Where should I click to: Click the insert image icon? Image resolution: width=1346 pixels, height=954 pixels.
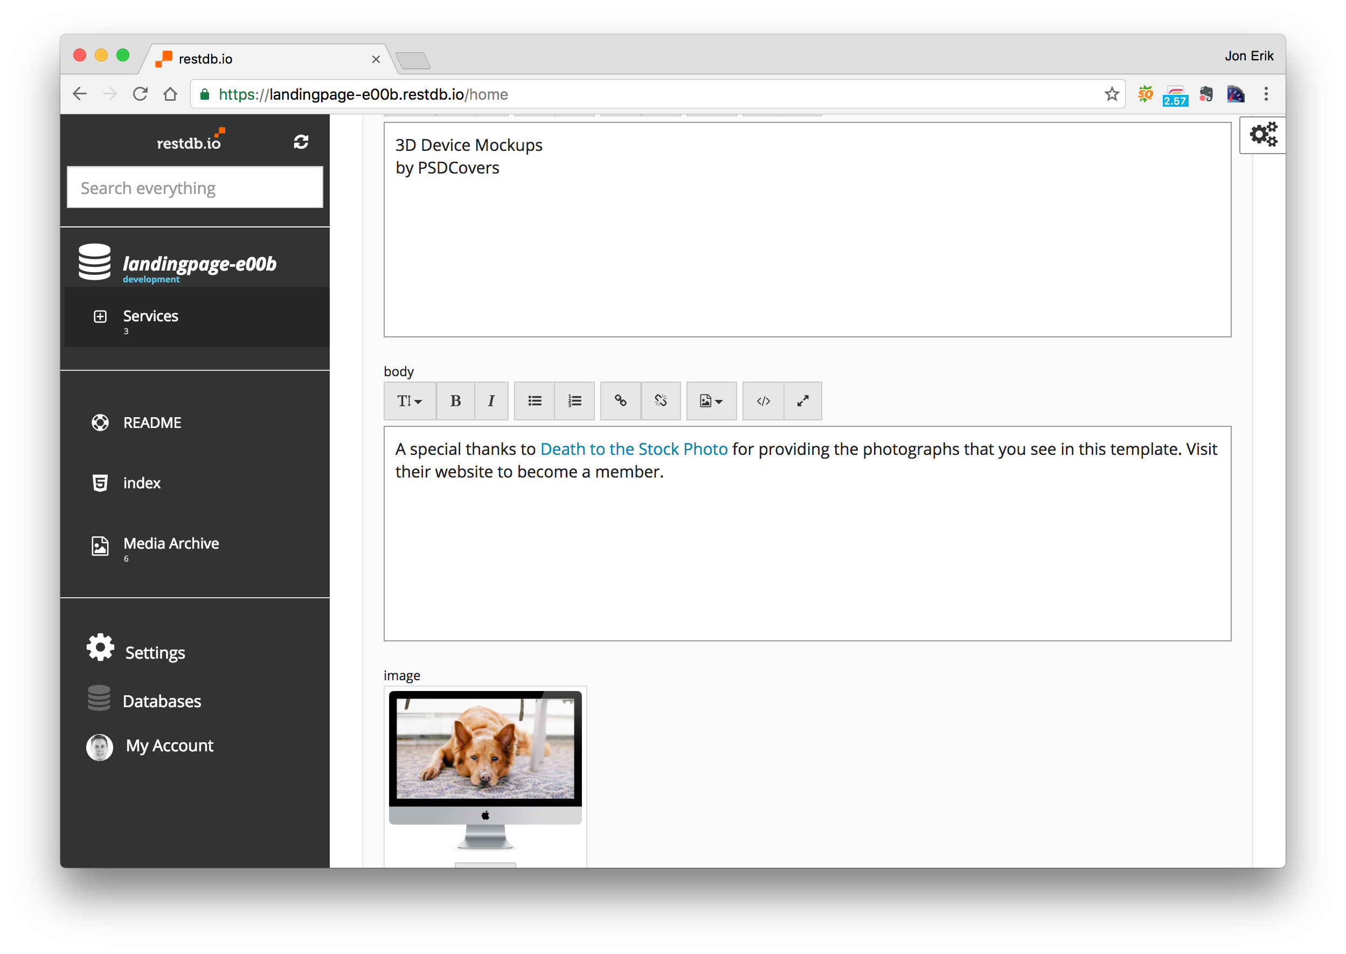710,400
